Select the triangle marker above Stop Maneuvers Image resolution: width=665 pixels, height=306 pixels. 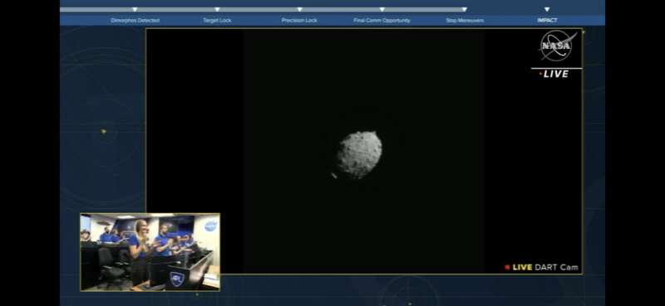click(465, 9)
